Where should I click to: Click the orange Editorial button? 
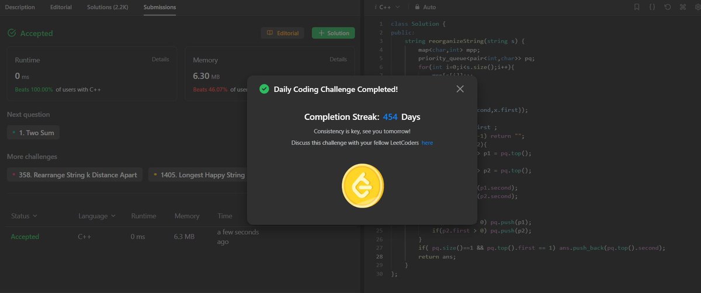tap(283, 33)
